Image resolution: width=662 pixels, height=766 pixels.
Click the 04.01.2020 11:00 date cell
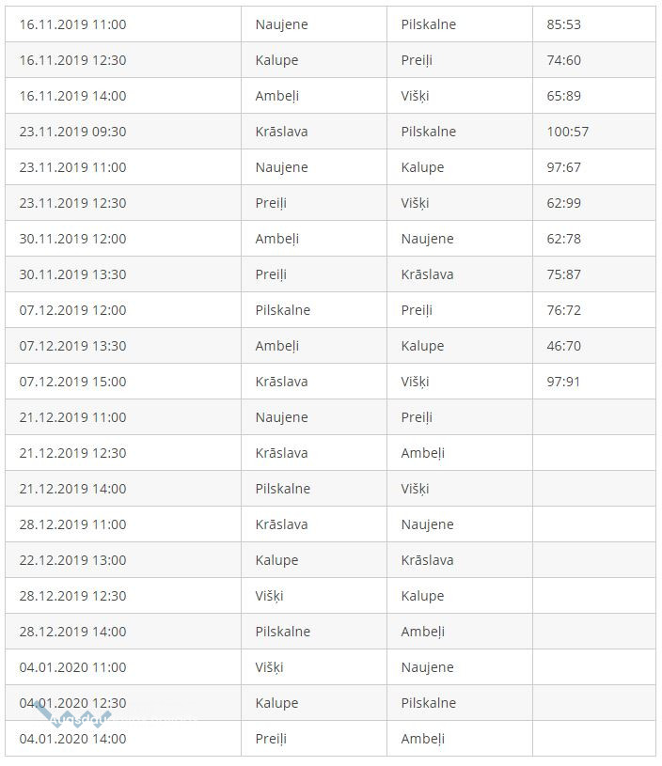pos(72,667)
